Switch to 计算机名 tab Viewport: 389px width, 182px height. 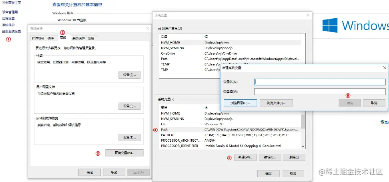coord(38,38)
